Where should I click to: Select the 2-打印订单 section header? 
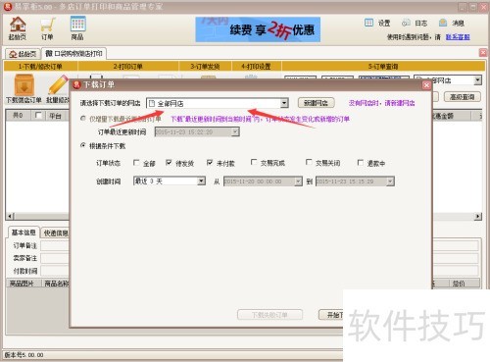click(128, 67)
